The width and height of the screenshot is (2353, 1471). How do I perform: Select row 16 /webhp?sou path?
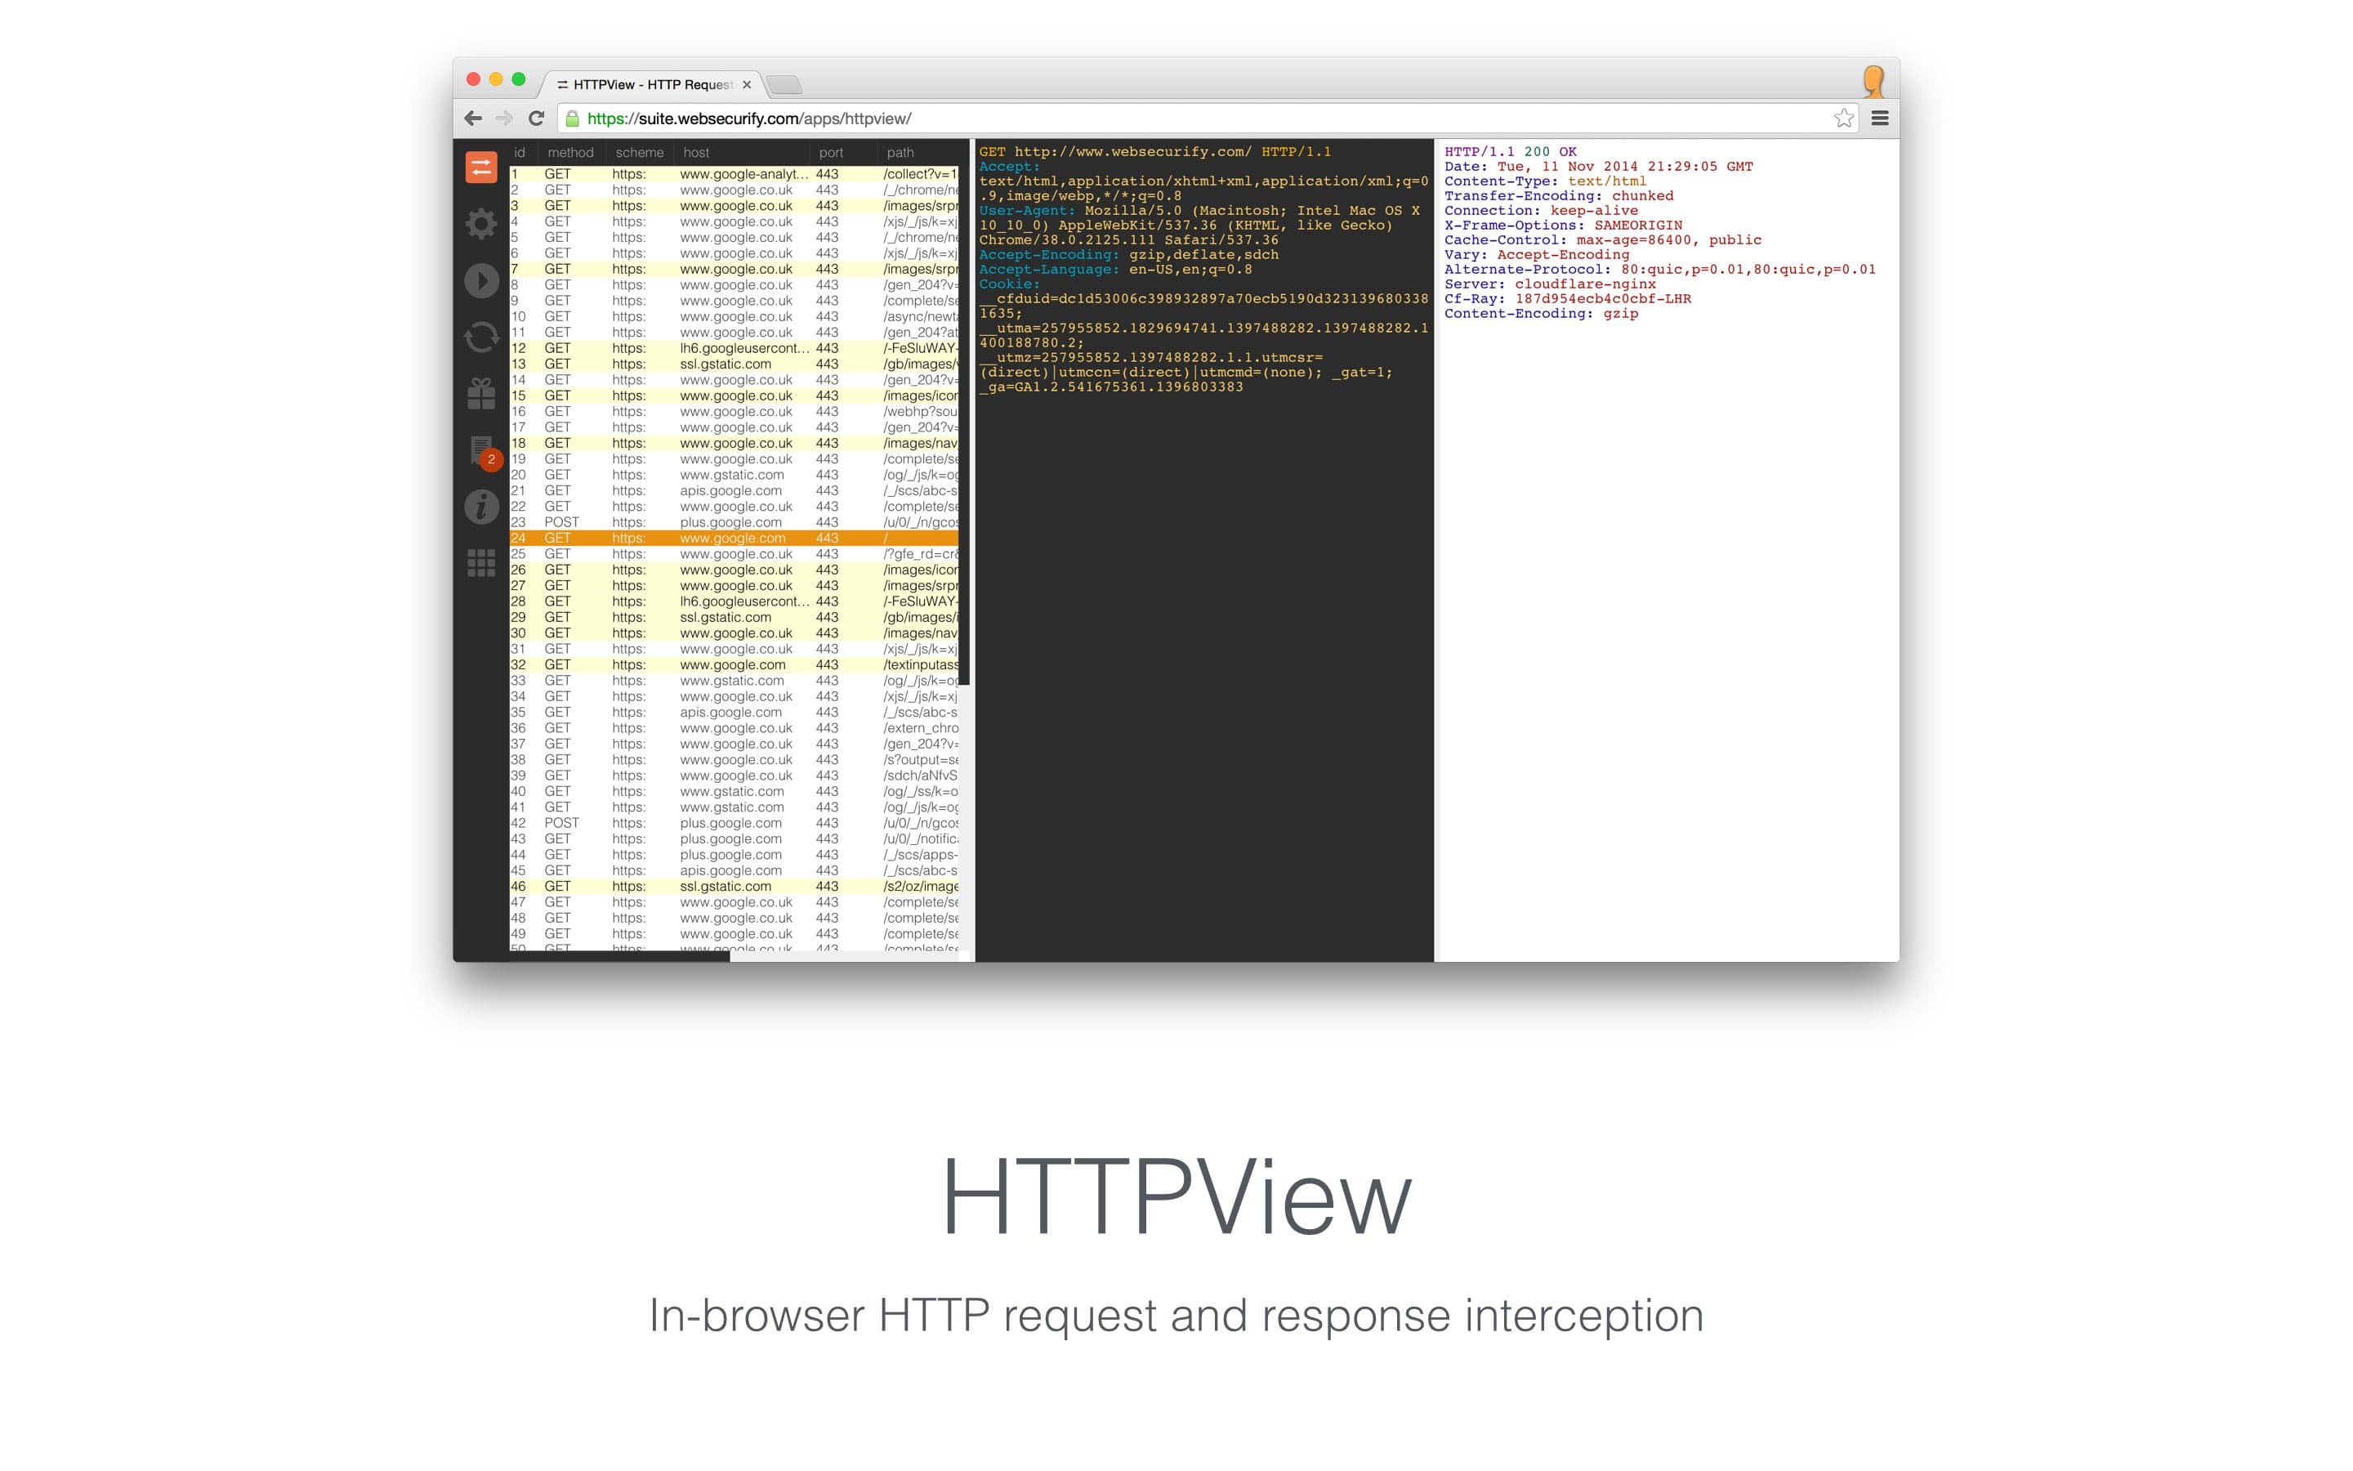[734, 412]
